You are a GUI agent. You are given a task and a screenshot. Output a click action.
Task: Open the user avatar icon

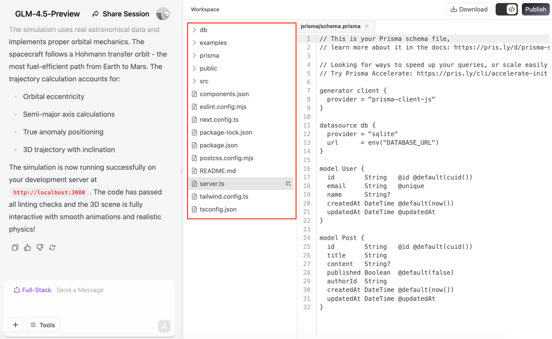[163, 14]
